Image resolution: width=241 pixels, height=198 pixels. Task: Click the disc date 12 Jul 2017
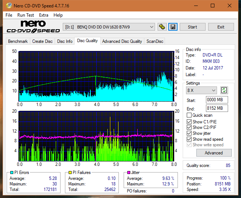[x=213, y=68]
